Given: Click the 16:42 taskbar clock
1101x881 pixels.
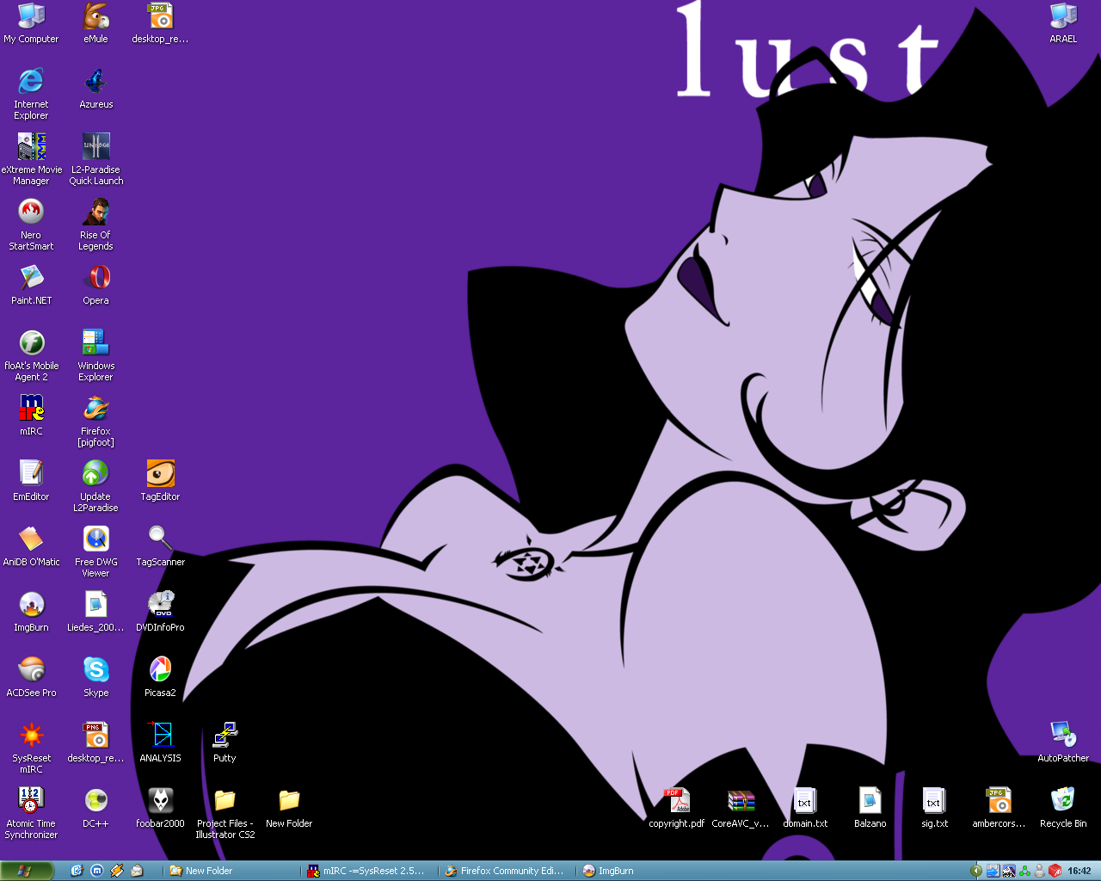Looking at the screenshot, I should (1079, 871).
